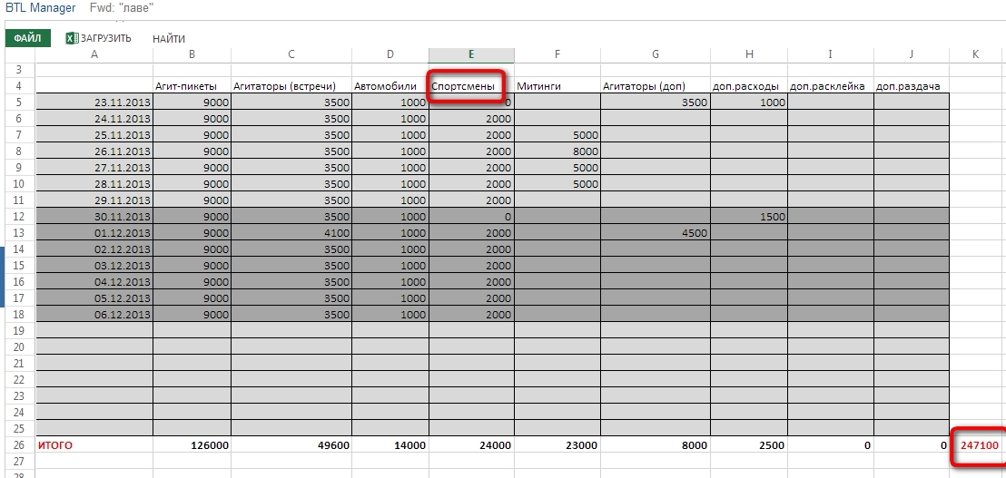Click the ЗАГРУЗИТЬ button
Viewport: 1006px width, 478px height.
point(105,38)
